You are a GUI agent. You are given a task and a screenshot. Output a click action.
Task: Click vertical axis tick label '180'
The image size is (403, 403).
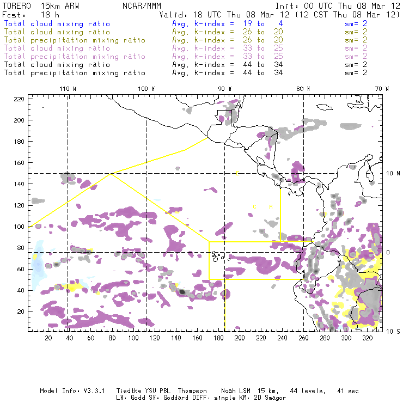19,142
